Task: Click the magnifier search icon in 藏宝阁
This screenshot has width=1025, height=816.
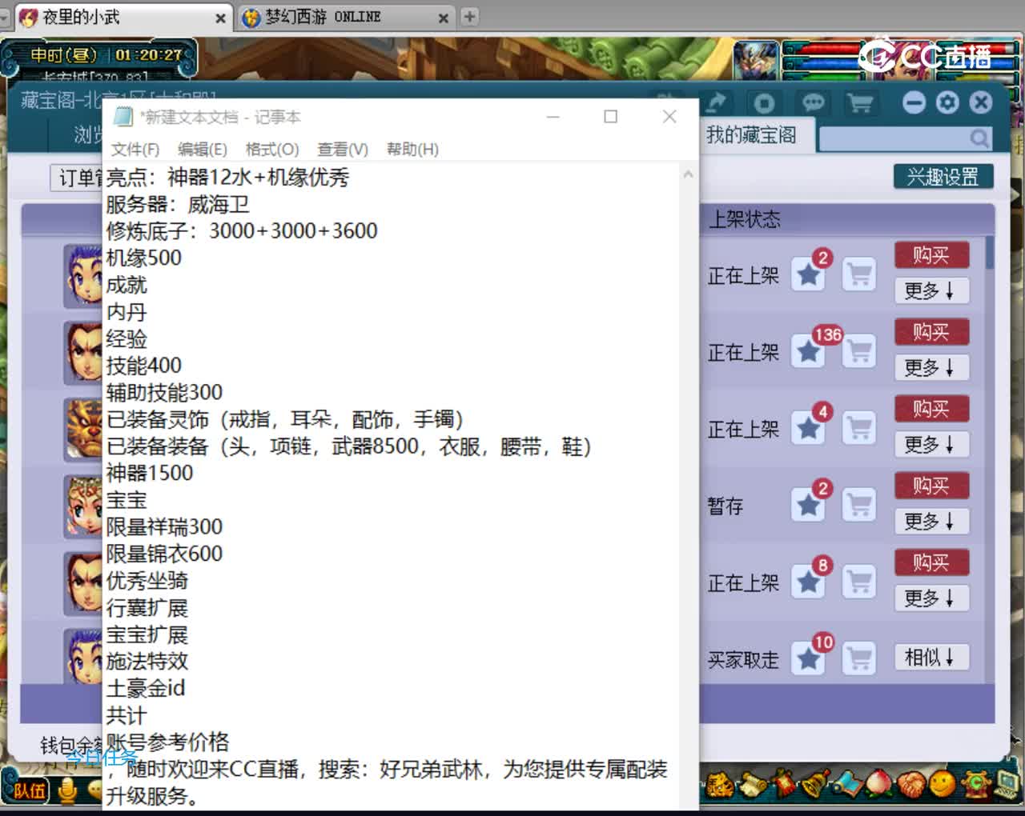Action: (x=979, y=138)
